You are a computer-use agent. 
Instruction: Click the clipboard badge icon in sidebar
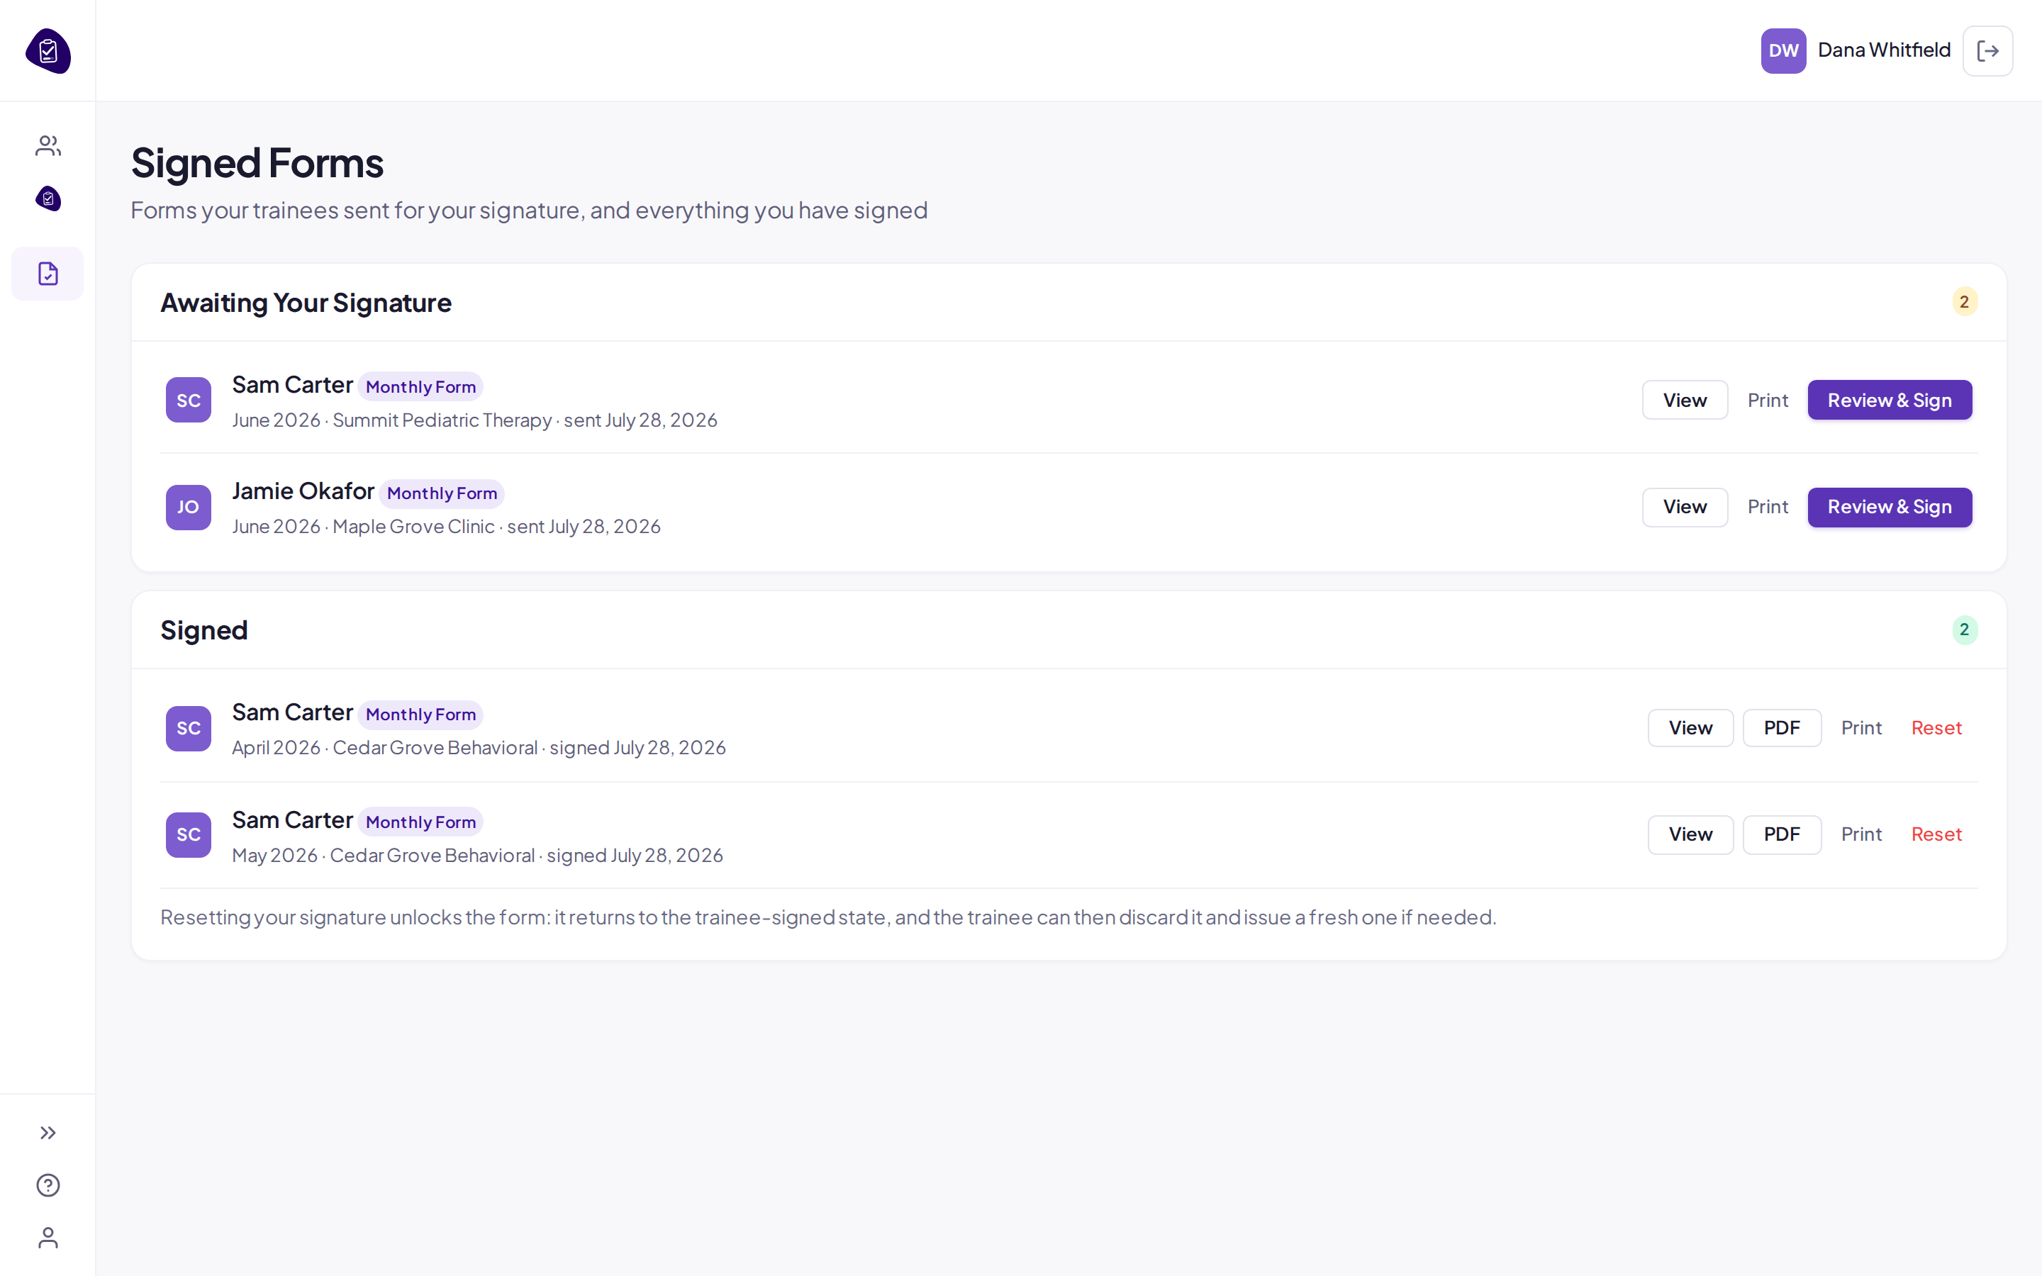[48, 199]
